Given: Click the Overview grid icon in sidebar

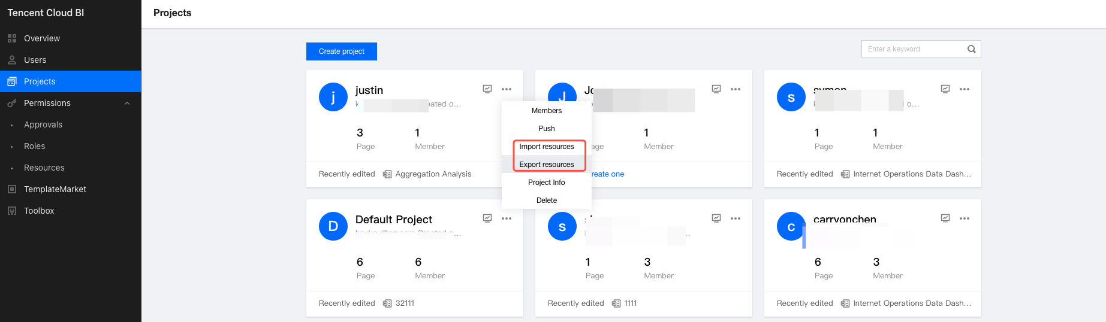Looking at the screenshot, I should click(12, 38).
